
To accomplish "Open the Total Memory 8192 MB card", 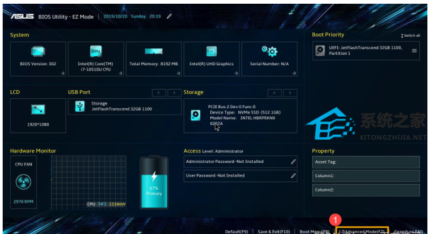I will point(154,59).
